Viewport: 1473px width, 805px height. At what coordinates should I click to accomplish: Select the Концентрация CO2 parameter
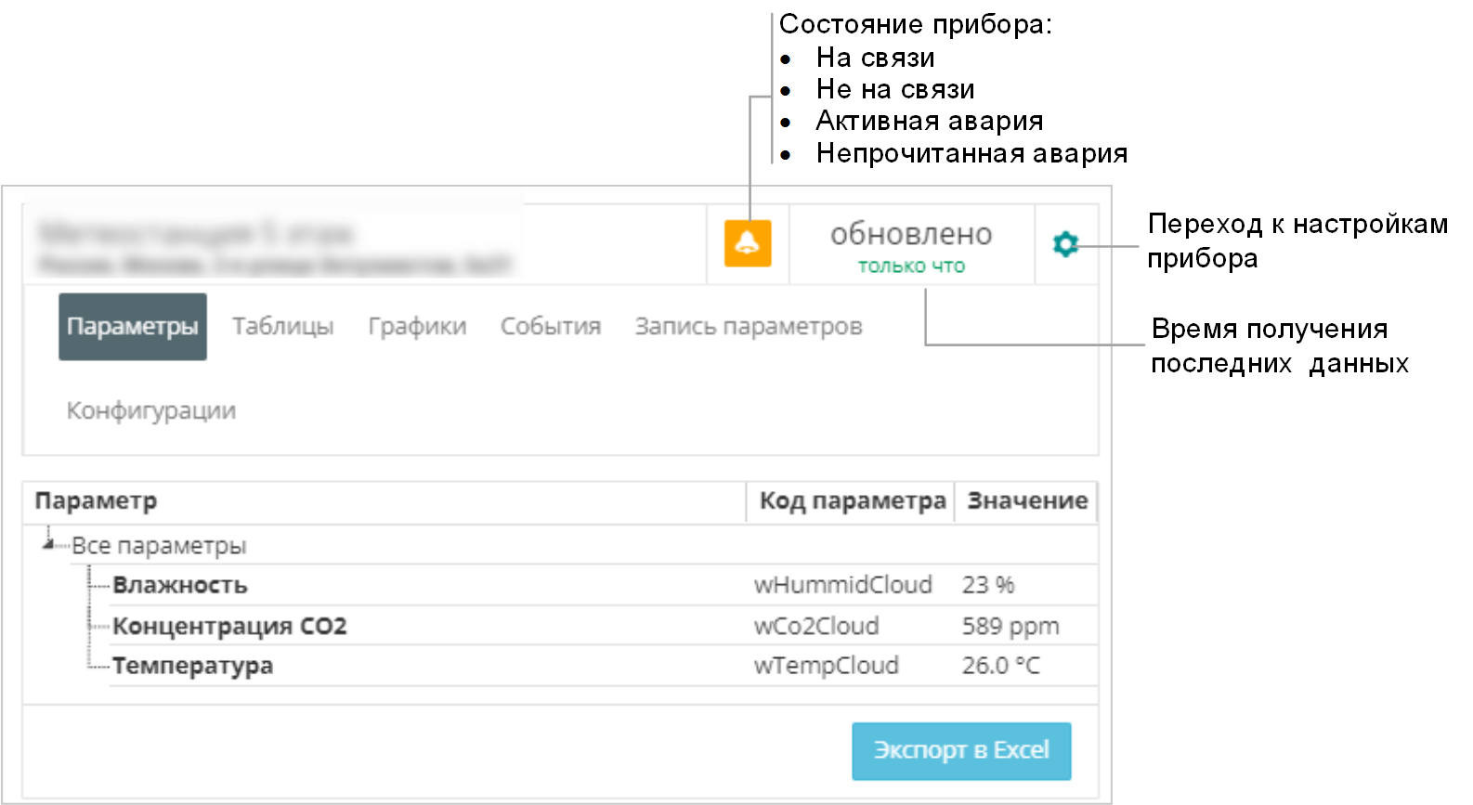click(229, 627)
